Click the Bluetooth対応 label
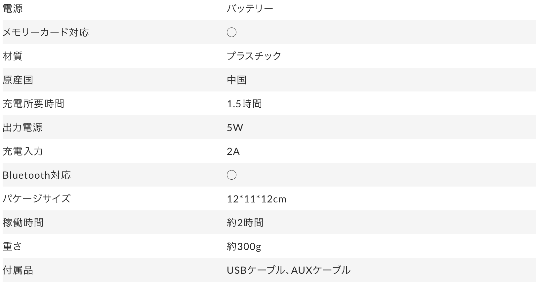The width and height of the screenshot is (537, 284). [x=37, y=175]
